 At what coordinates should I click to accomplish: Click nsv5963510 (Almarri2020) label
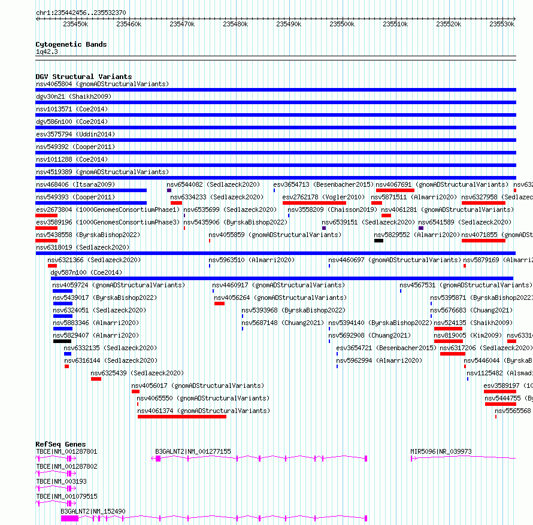pos(252,260)
